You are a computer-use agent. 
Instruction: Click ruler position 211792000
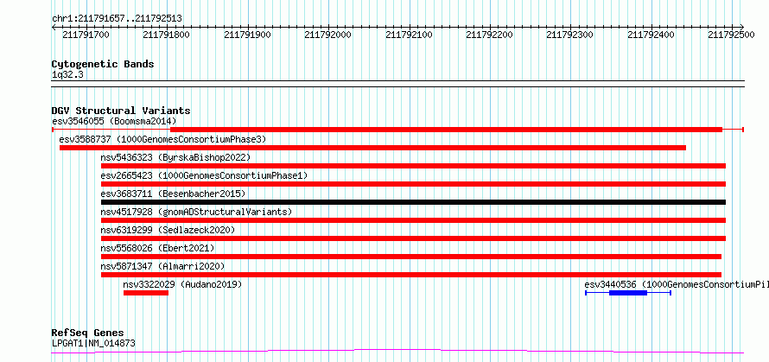point(328,35)
